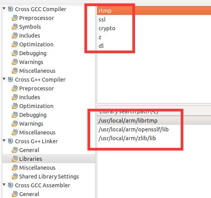Open Preprocessor settings under Cross GCC Compiler
Screen dimensions: 211x198
click(36, 18)
